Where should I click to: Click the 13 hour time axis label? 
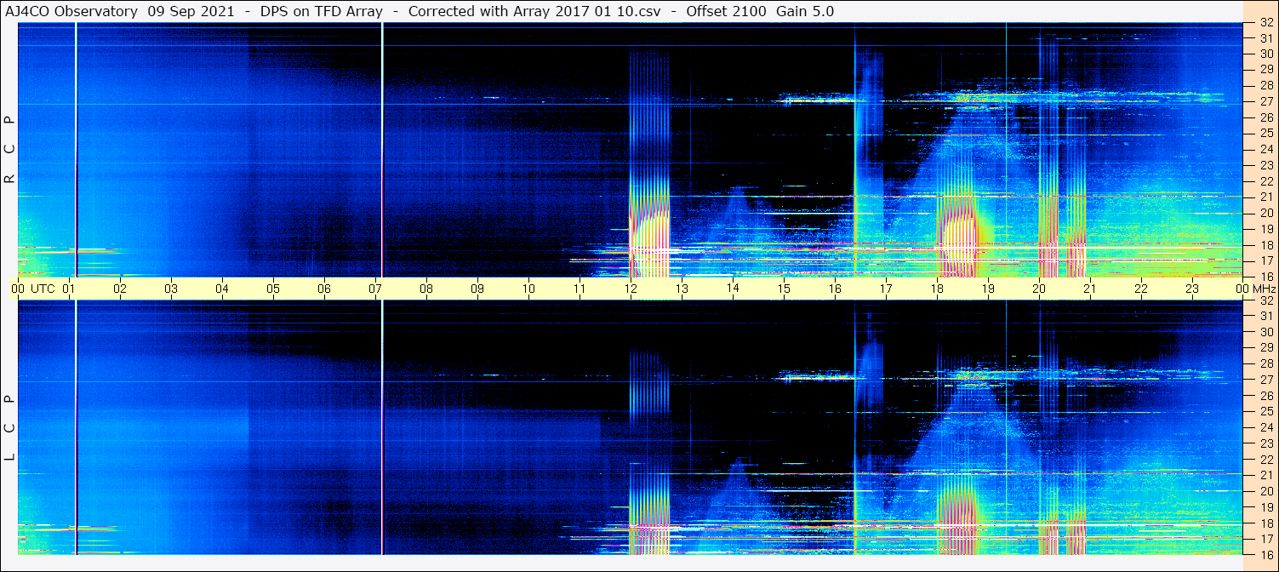[682, 289]
